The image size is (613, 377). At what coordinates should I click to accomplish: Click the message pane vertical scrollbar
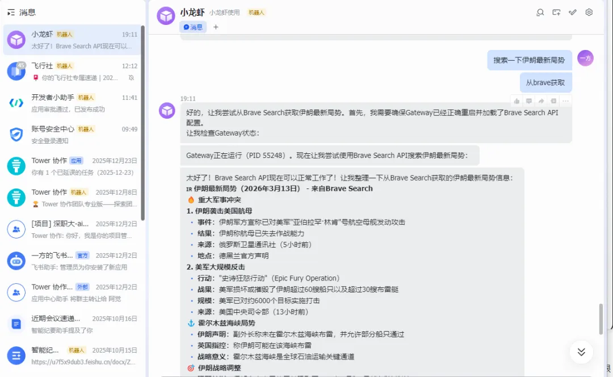coord(601,319)
